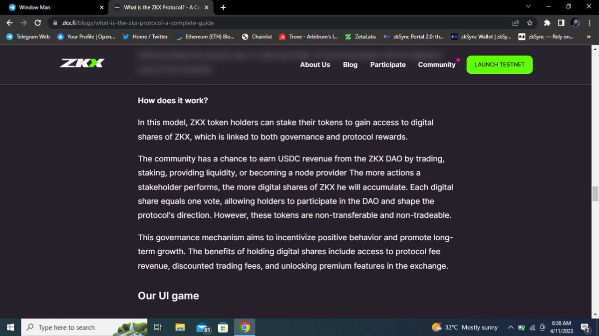Click the ZKX logo in the header
This screenshot has width=599, height=336.
click(x=82, y=63)
